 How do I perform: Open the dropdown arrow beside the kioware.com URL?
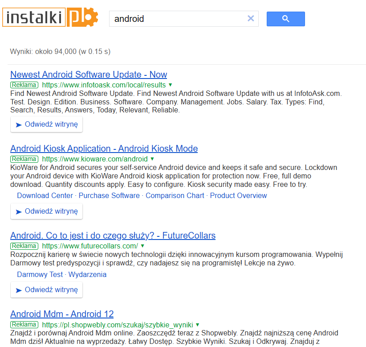(x=152, y=159)
